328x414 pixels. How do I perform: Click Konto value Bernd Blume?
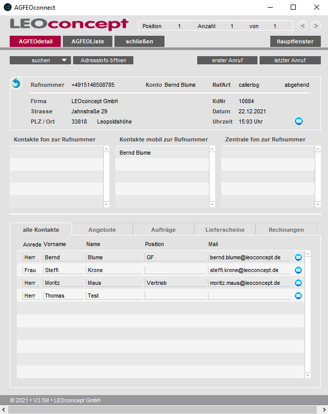(180, 85)
